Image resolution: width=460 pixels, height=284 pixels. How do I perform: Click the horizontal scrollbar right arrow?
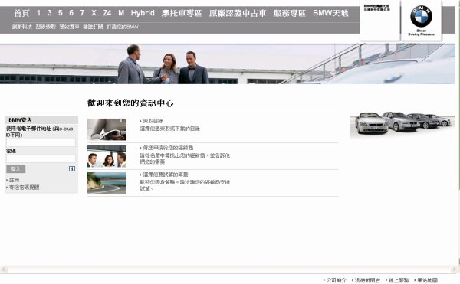click(x=454, y=269)
